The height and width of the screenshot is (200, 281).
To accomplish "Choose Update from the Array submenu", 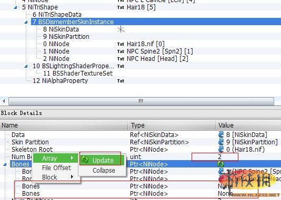I will (x=102, y=160).
